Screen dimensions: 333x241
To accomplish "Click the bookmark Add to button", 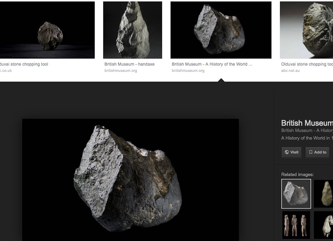I will point(317,152).
